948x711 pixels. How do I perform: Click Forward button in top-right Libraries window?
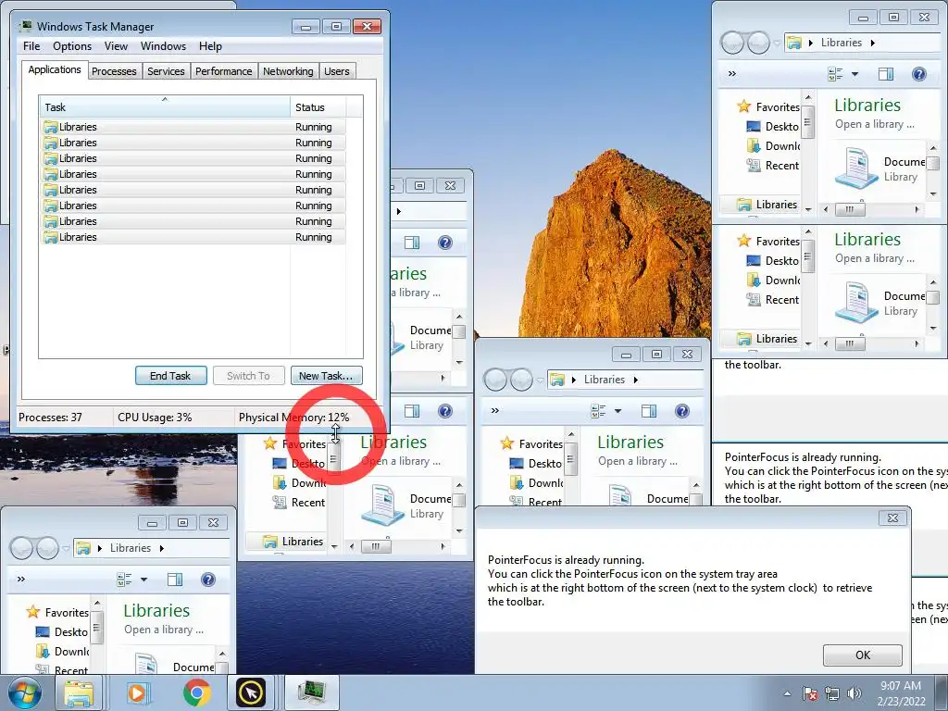pos(758,43)
